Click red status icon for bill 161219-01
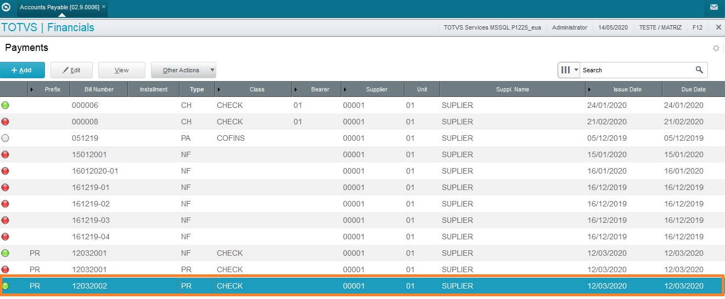Image resolution: width=725 pixels, height=299 pixels. click(5, 187)
